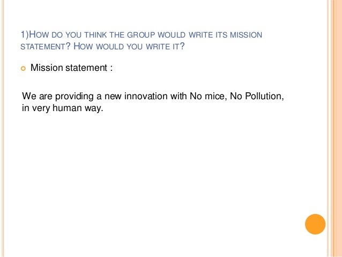Click the large orange circle decoration

tap(315, 224)
